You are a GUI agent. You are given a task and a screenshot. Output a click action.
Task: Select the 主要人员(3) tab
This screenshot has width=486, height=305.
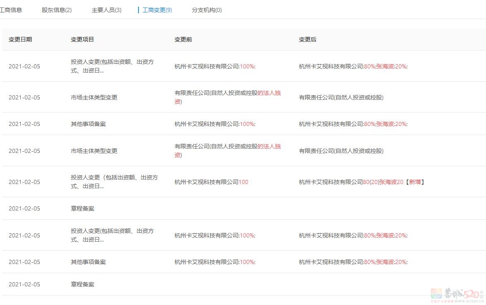point(107,10)
